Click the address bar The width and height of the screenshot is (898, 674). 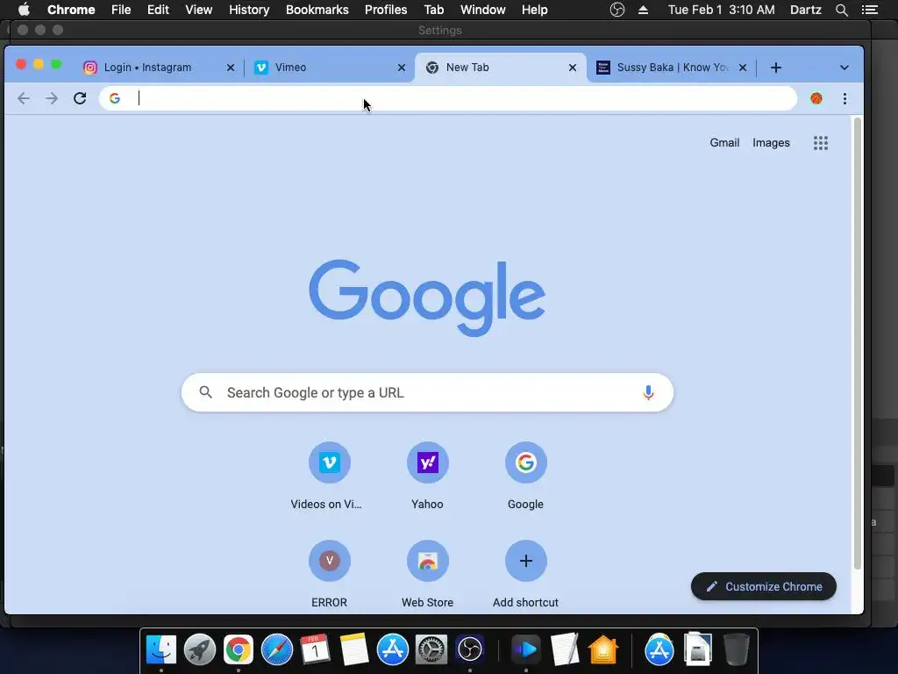click(x=448, y=98)
